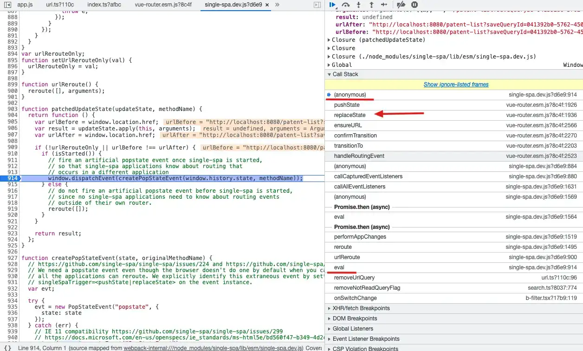Open the url.ts?110c tab
Screen dimensions: 583x351
(60, 5)
